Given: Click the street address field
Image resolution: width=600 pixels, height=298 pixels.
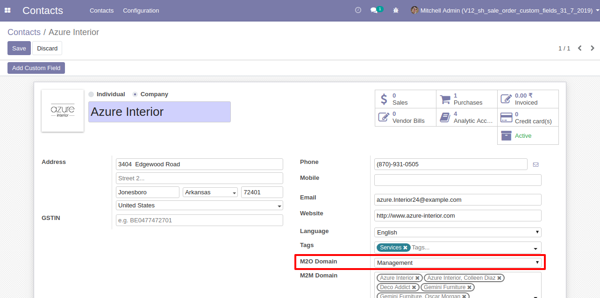Looking at the screenshot, I should [x=200, y=164].
